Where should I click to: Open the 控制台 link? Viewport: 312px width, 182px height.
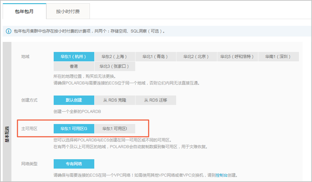(x=221, y=175)
